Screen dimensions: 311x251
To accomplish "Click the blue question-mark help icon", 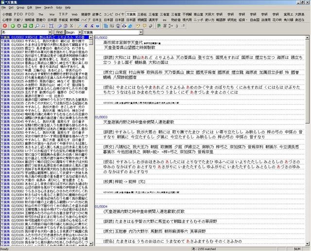I will 98,26.
